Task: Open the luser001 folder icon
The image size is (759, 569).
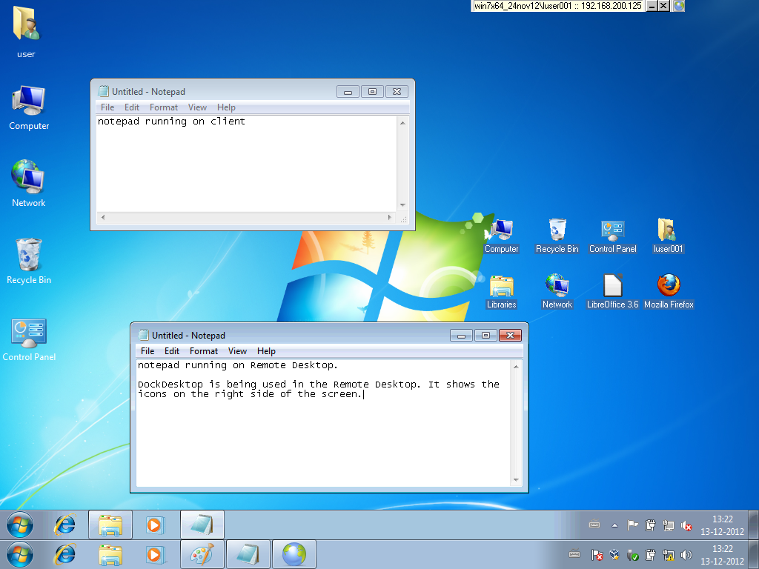Action: click(x=667, y=230)
